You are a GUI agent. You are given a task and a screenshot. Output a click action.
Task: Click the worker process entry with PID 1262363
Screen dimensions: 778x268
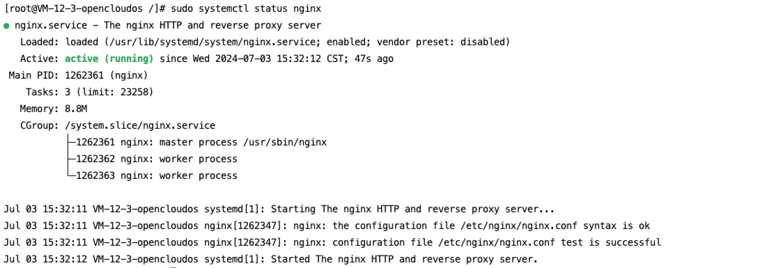[x=156, y=175]
